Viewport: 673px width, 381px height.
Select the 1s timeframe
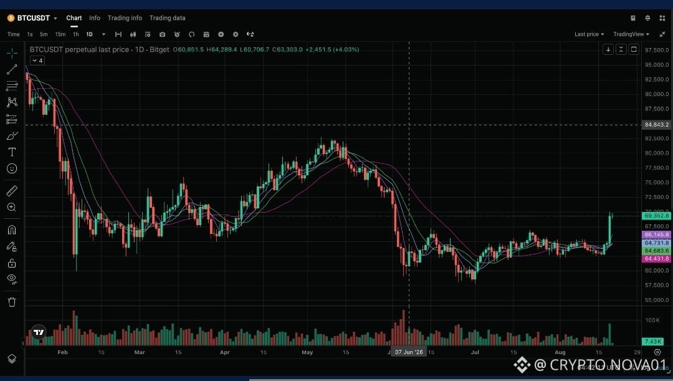pyautogui.click(x=30, y=34)
